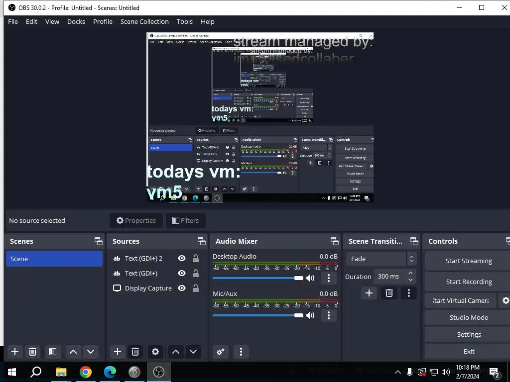510x382 pixels.
Task: Open the View menu
Action: pos(52,21)
